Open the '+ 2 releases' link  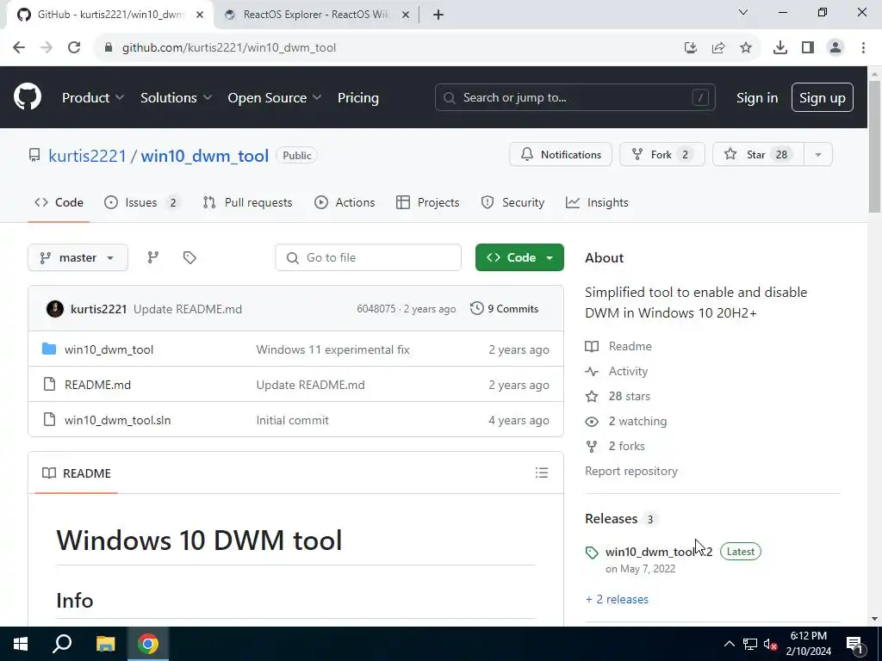pos(617,599)
